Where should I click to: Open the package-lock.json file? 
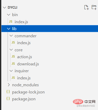point(28,92)
